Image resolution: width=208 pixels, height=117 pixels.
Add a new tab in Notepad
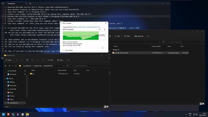[30, 4]
